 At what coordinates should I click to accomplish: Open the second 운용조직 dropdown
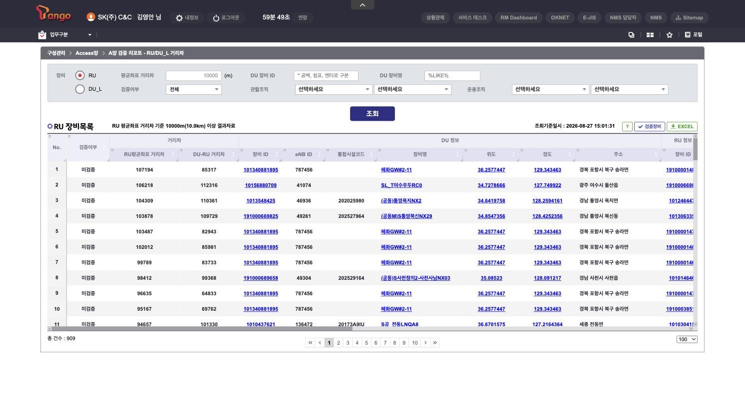coord(629,89)
